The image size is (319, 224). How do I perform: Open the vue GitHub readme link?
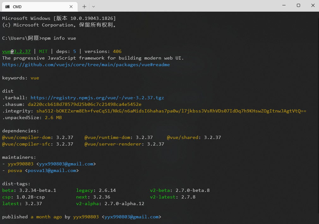(x=86, y=65)
